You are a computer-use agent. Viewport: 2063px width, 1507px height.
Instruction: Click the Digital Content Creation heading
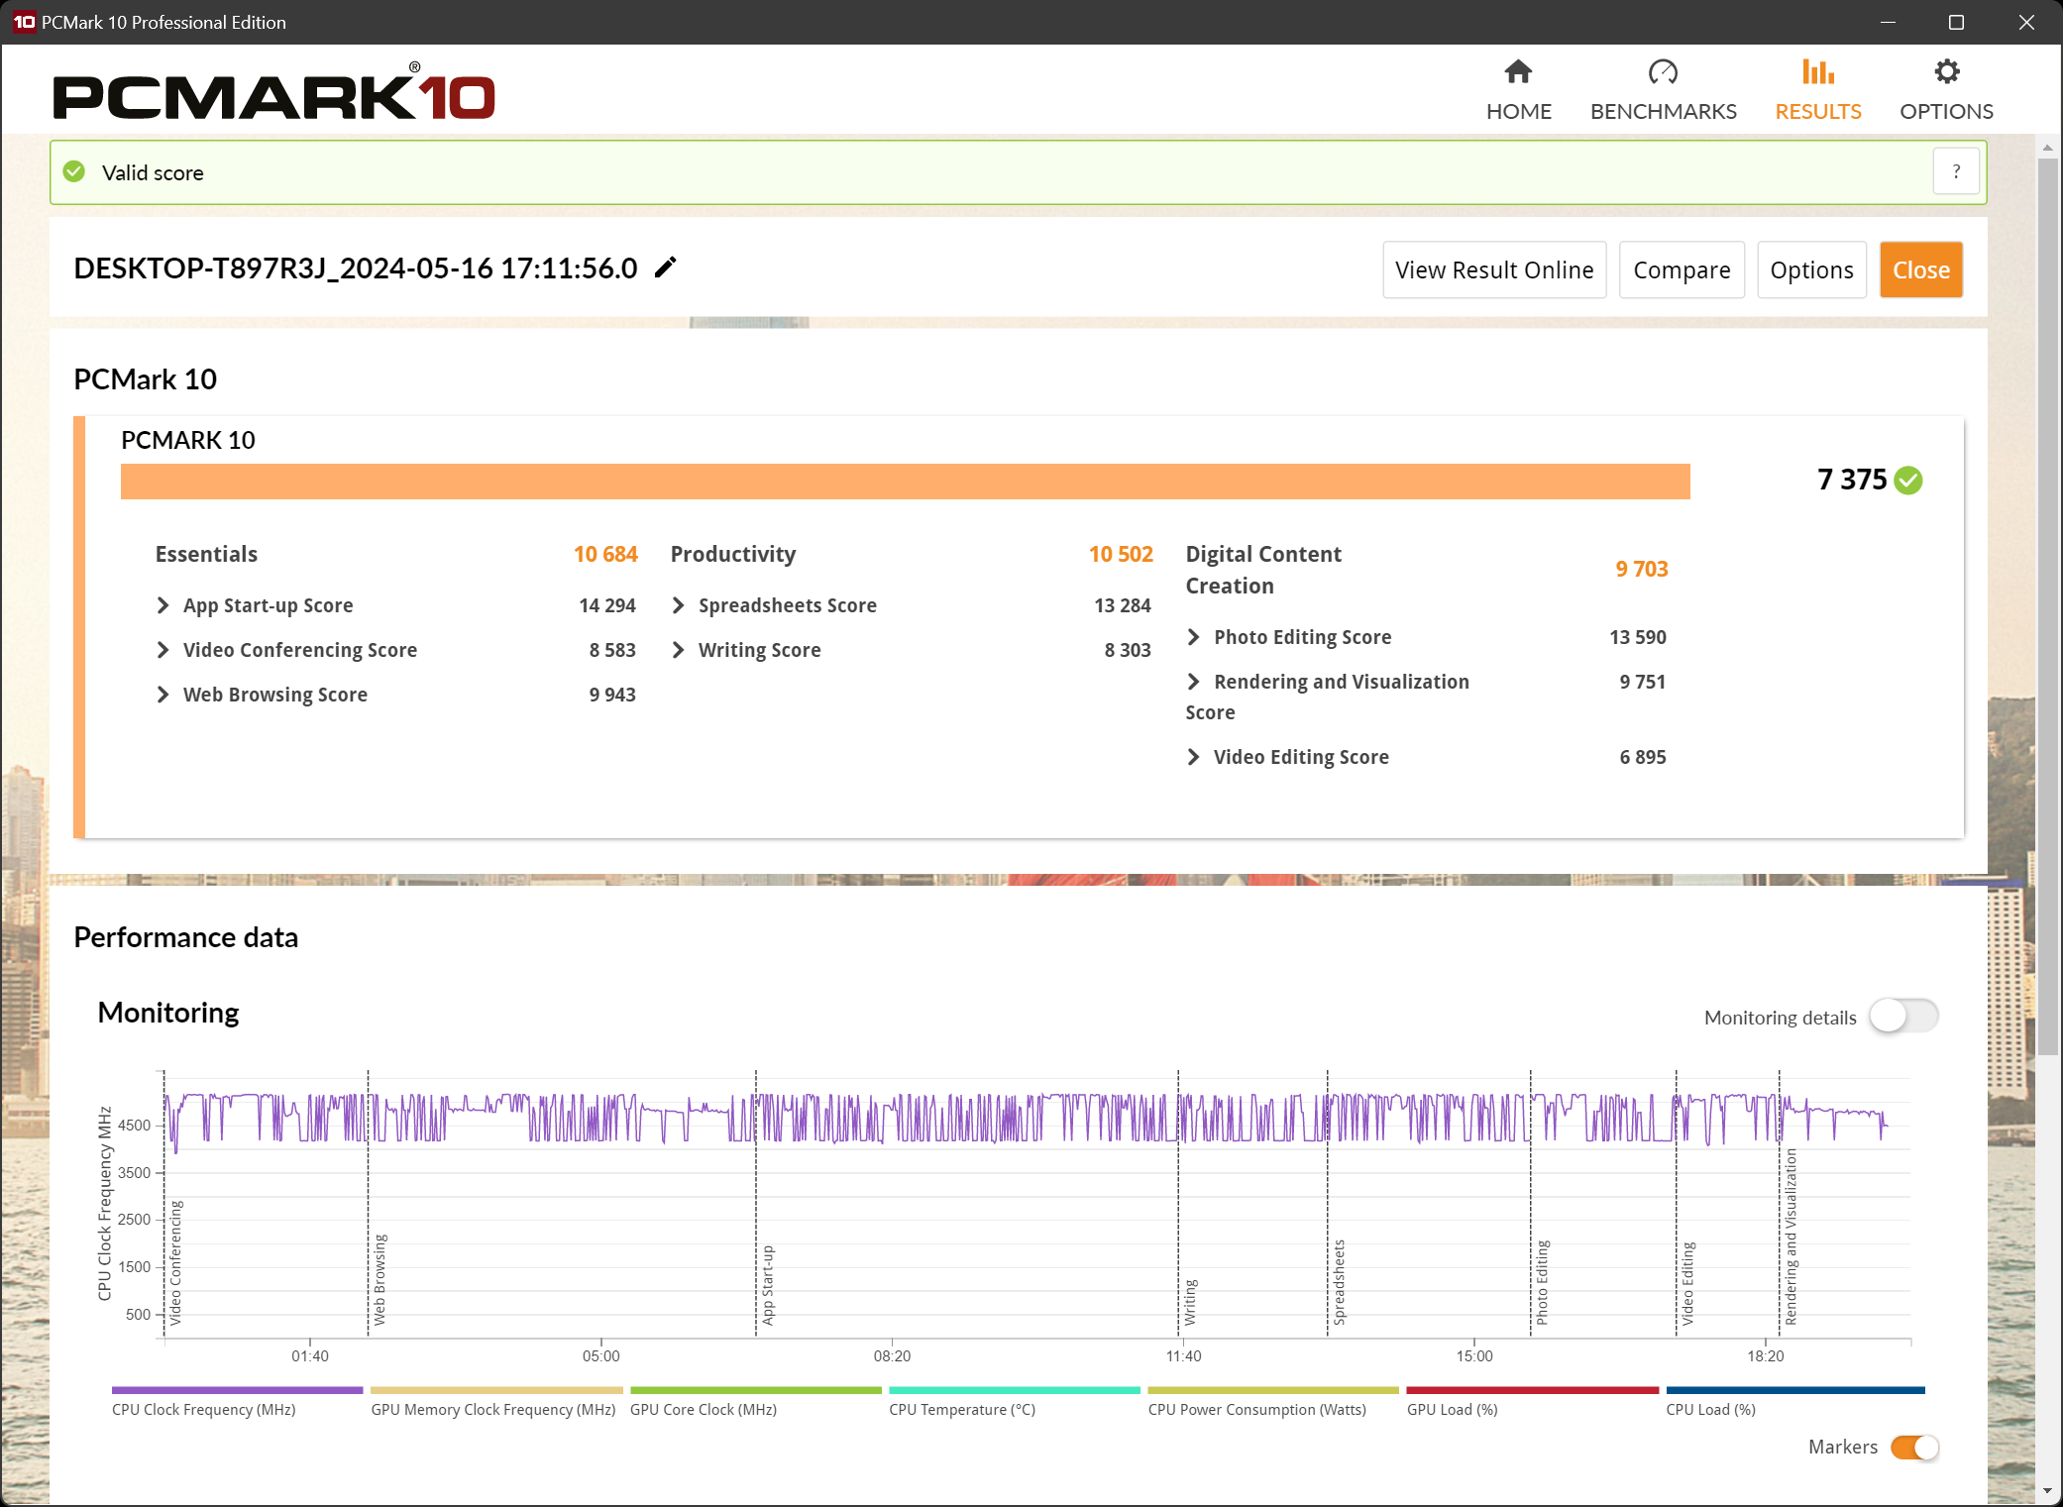pyautogui.click(x=1263, y=570)
